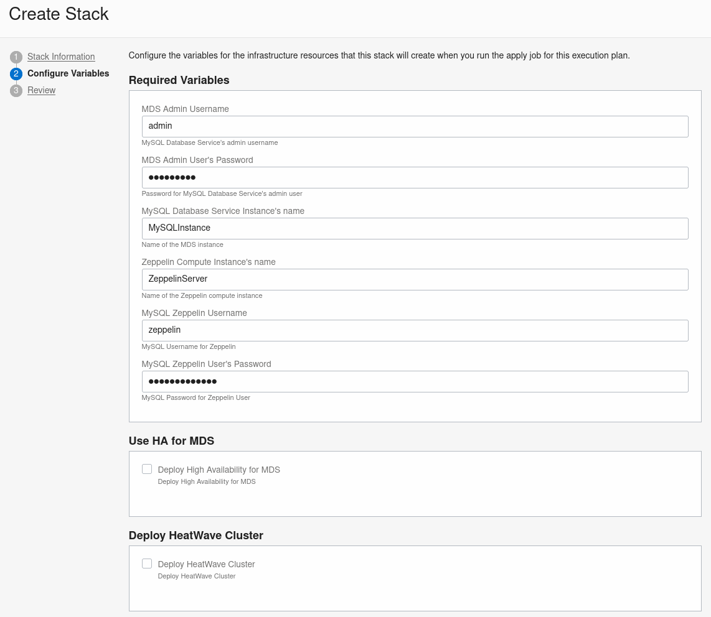Open the Review step link

coord(41,90)
